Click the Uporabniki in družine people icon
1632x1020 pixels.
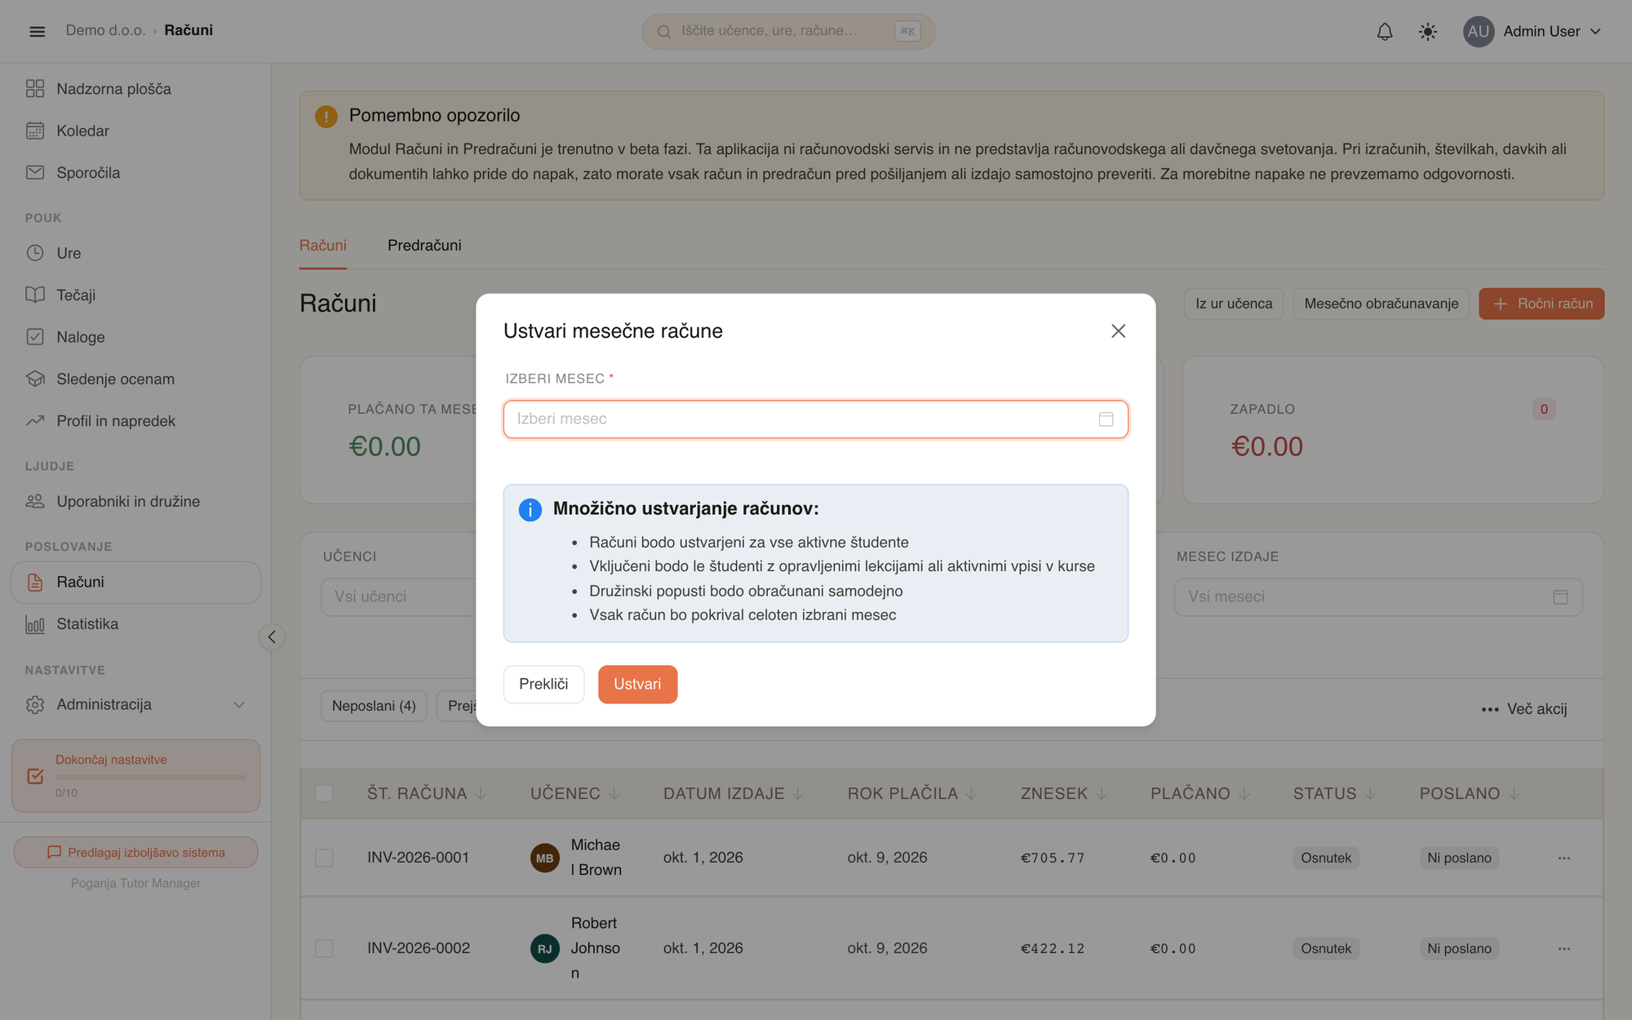pyautogui.click(x=35, y=501)
